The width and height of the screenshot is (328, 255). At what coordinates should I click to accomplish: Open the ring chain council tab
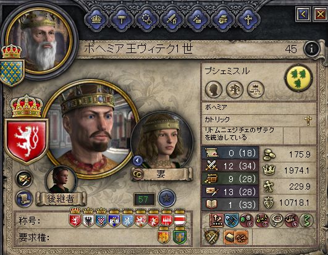147,20
